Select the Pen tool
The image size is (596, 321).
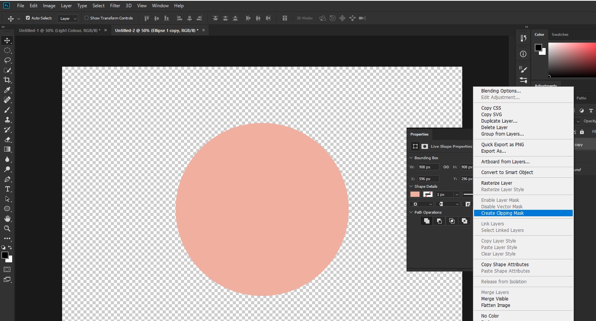click(x=7, y=179)
